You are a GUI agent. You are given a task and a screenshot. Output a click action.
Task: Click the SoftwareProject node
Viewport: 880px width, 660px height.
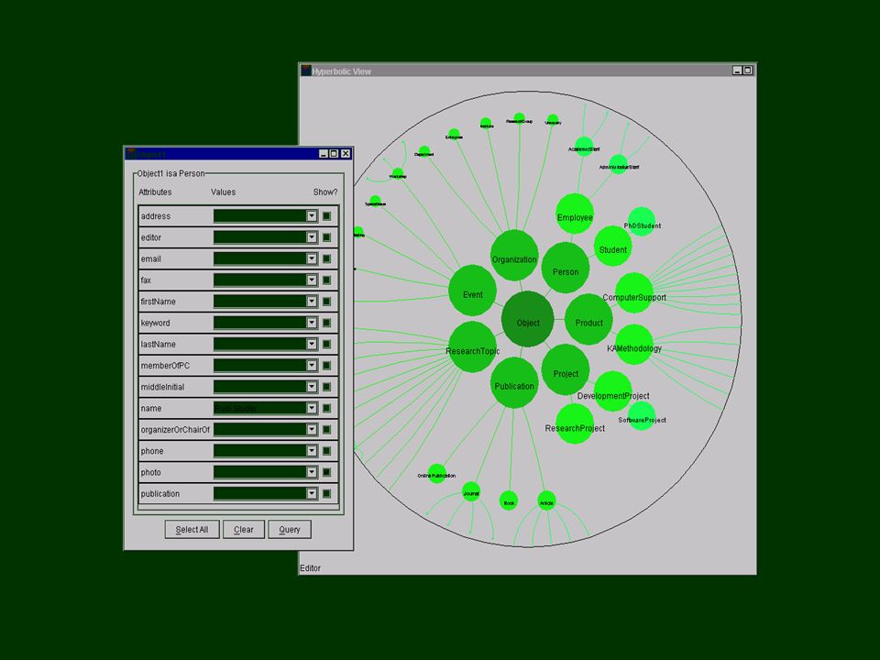(x=642, y=416)
